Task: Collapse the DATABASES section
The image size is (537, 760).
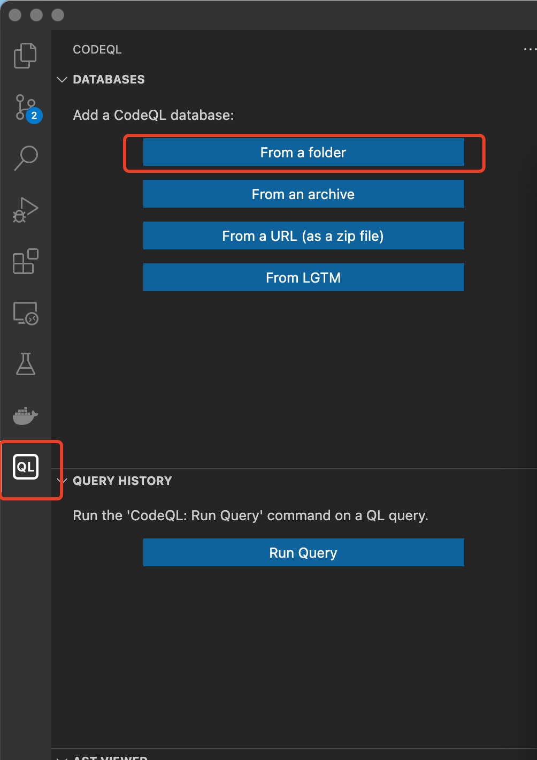Action: (62, 79)
